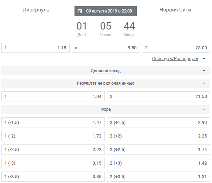Click the Норвич Сити team name
The image size is (212, 183).
[175, 10]
